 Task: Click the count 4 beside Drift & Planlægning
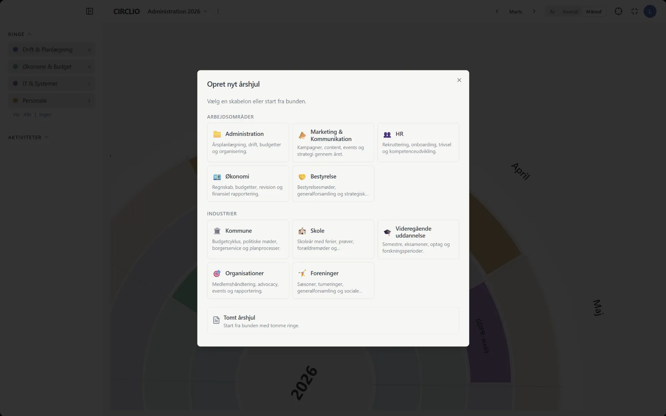click(89, 50)
